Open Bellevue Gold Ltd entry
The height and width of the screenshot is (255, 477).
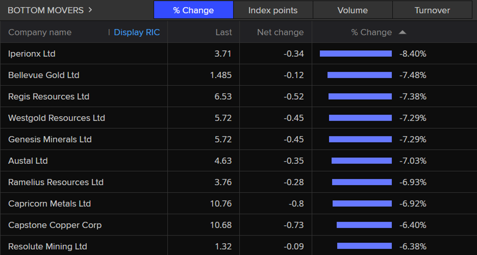44,75
